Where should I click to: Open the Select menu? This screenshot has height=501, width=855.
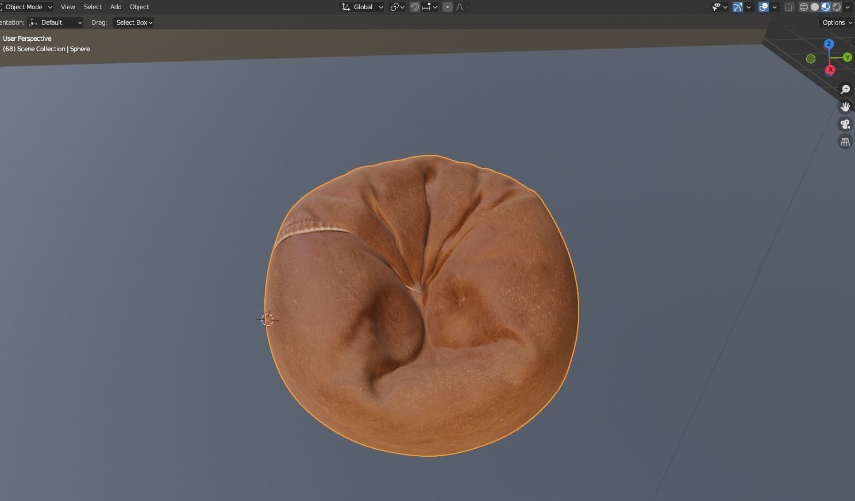93,7
